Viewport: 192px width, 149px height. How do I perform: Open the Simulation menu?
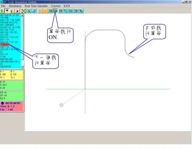15,6
